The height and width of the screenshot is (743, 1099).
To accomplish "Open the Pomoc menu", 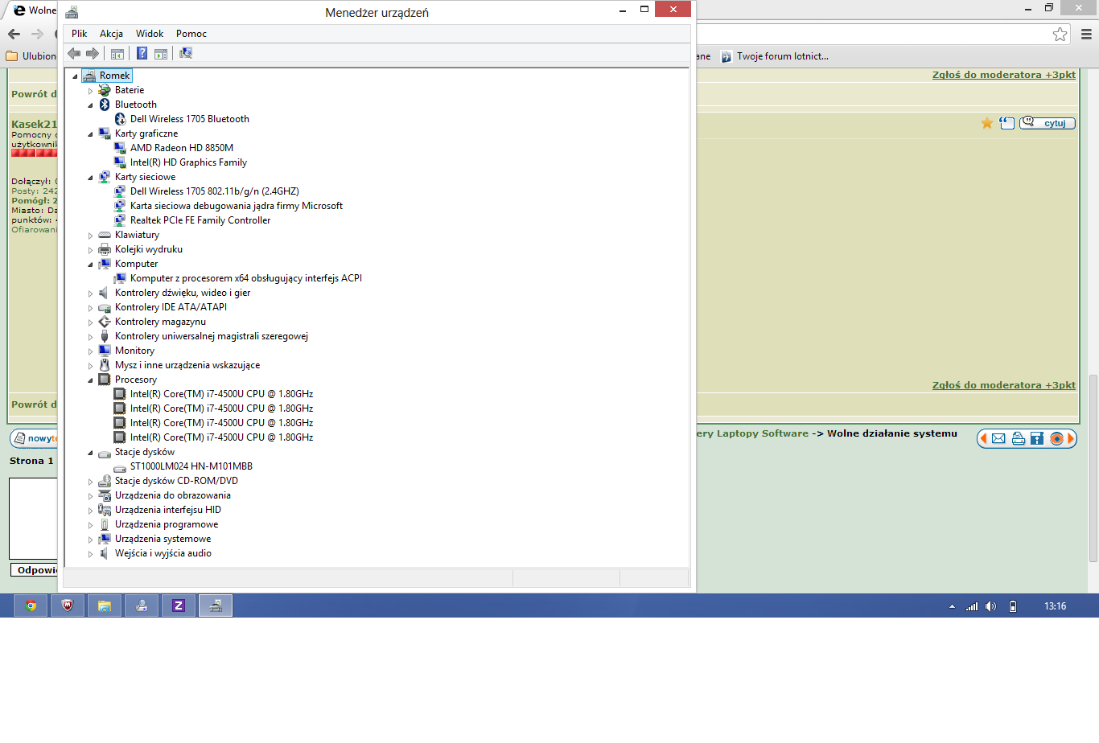I will (191, 34).
